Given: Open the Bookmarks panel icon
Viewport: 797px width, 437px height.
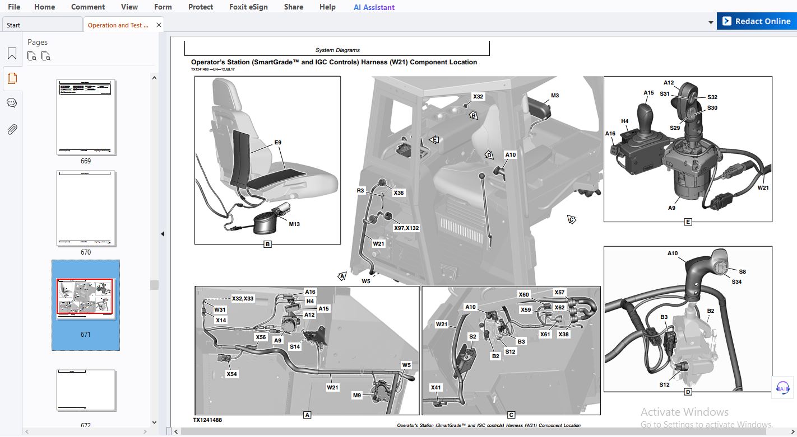Looking at the screenshot, I should (12, 54).
